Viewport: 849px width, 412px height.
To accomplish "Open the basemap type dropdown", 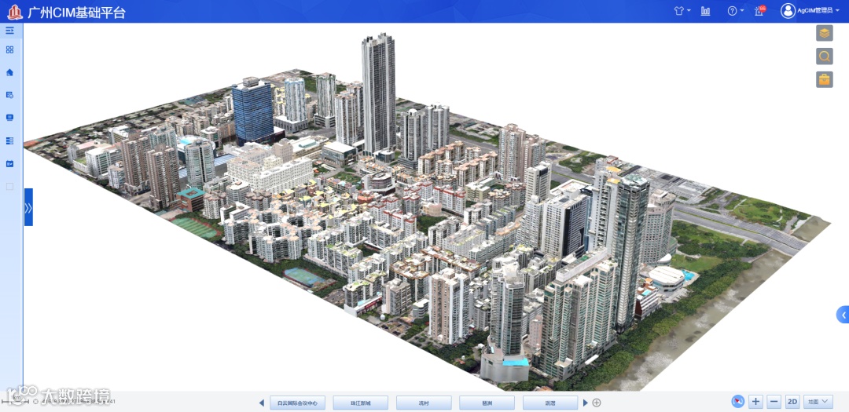I will pyautogui.click(x=818, y=402).
